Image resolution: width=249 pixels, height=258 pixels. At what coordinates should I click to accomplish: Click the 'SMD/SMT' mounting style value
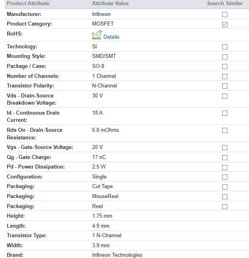104,56
